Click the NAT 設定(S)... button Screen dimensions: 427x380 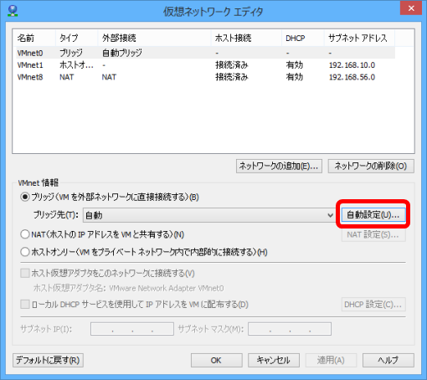pos(373,234)
